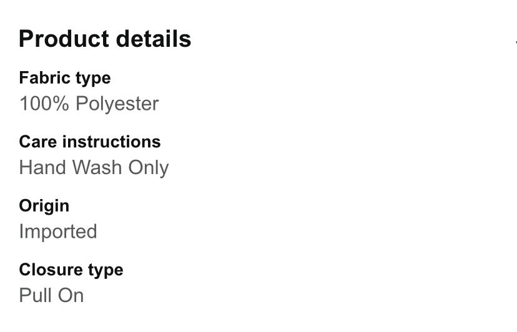Collapse the section using the chevron at right edge
Screen dimensions: 517x332
point(516,42)
